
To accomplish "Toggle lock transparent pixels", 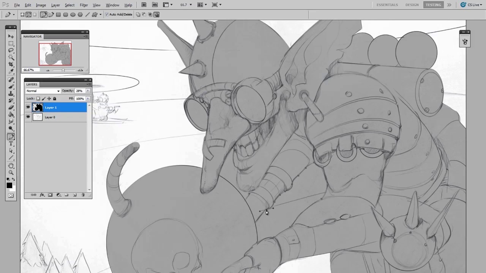I will point(38,99).
